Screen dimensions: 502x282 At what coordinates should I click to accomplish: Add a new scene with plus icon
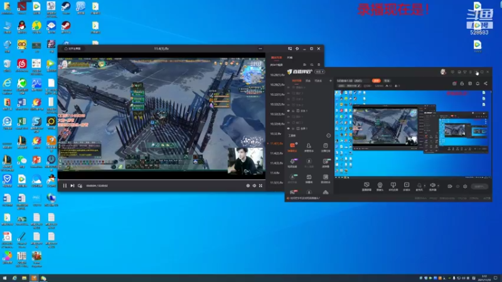point(331,81)
